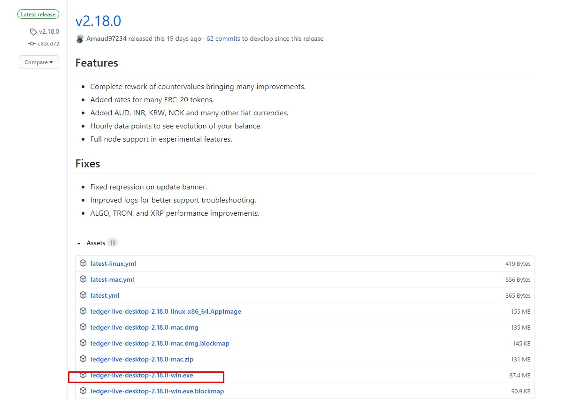Click the 556 Bytes file size
Viewport: 588px width, 399px height.
pyautogui.click(x=518, y=280)
